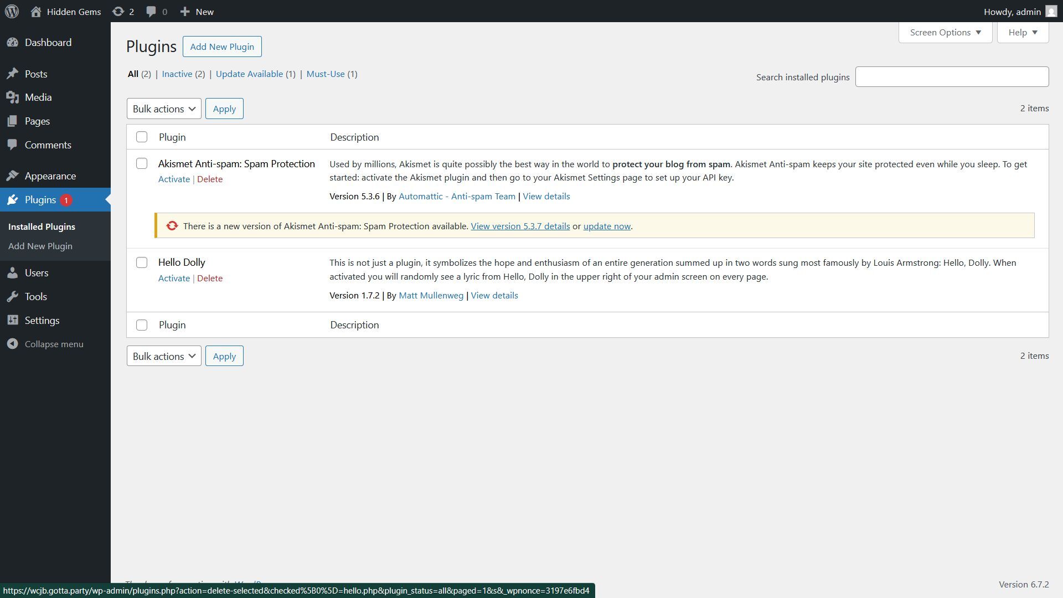This screenshot has width=1063, height=598.
Task: Click the red update icon in Akismet notice
Action: tap(172, 226)
